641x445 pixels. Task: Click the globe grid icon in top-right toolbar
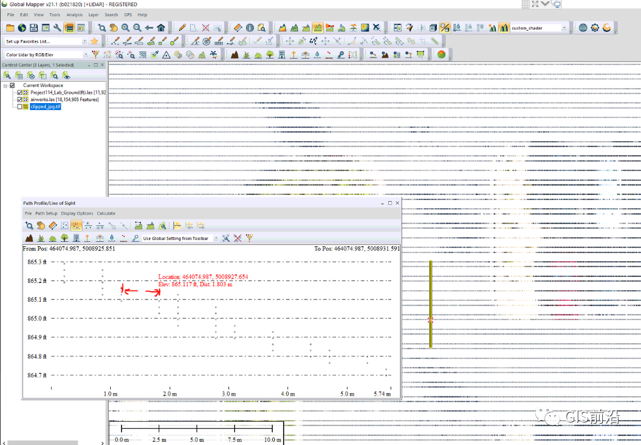(x=583, y=27)
